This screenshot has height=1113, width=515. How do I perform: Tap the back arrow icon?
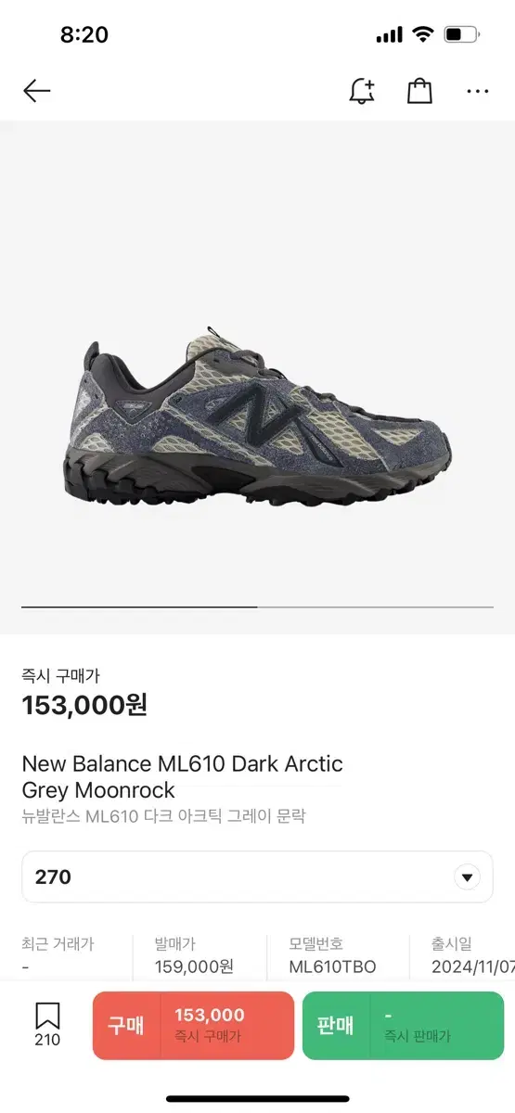(x=36, y=91)
